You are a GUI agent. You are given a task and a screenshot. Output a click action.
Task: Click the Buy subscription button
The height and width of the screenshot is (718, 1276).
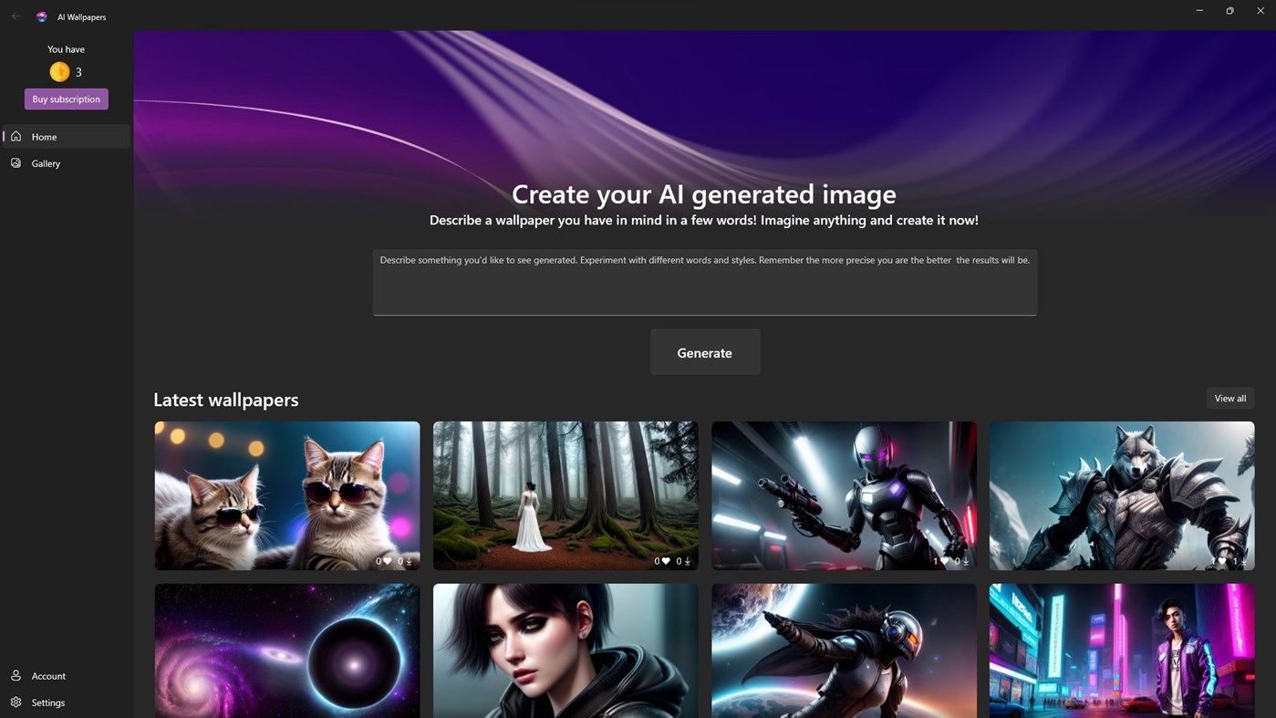[x=66, y=99]
